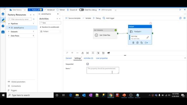187x105 pixels.
Task: Toggle canvas layout icon at toolbar end
Action: click(x=108, y=53)
